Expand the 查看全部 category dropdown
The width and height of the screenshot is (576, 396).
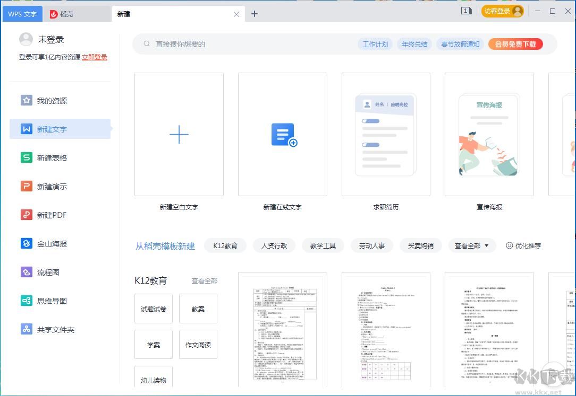(472, 245)
